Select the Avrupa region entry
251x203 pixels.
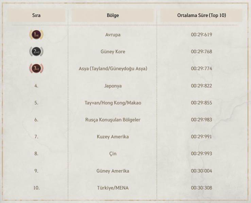(x=113, y=35)
